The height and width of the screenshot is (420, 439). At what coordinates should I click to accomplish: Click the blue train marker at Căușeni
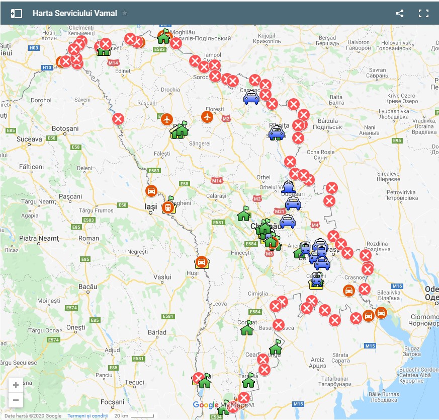317,279
